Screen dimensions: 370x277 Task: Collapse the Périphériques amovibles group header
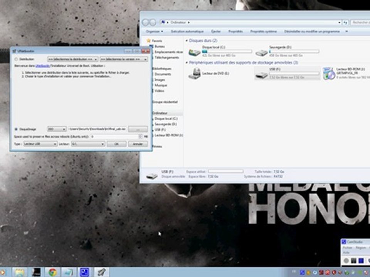coord(187,63)
